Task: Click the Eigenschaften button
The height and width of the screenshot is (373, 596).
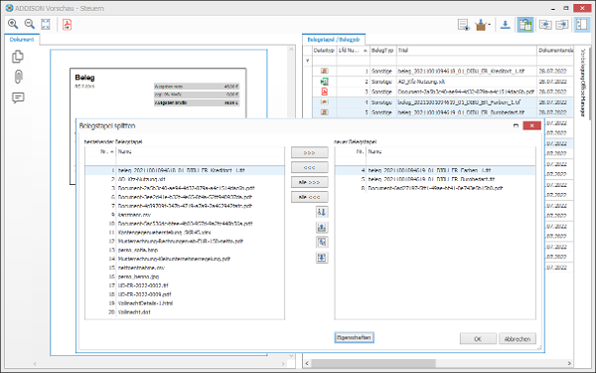Action: [x=354, y=337]
